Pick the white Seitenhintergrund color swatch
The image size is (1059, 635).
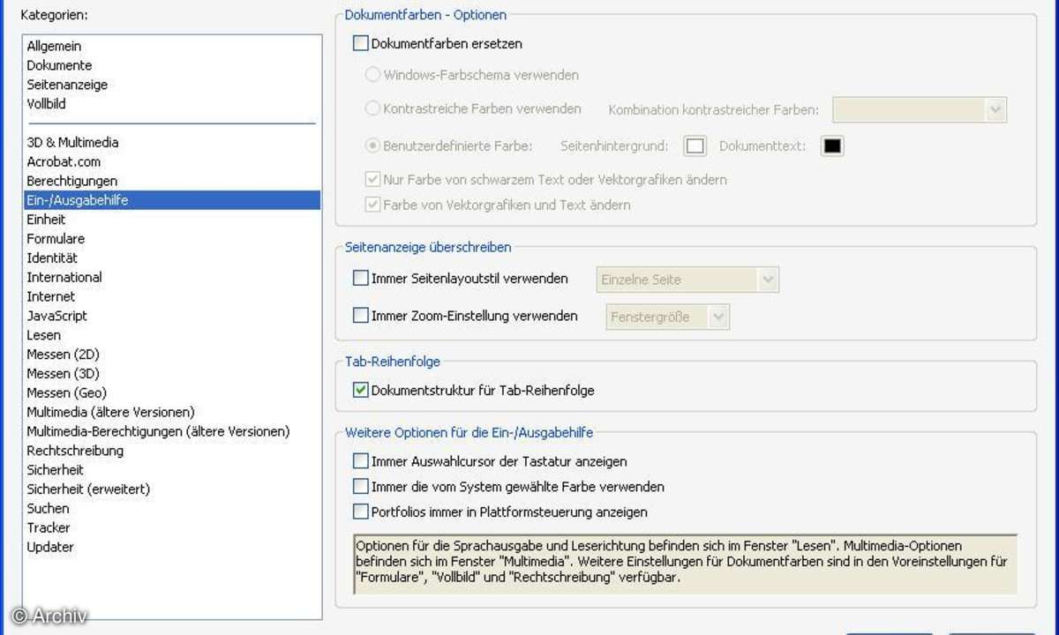pos(695,146)
